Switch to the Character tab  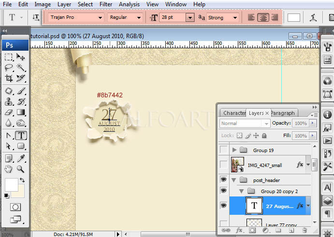[234, 113]
